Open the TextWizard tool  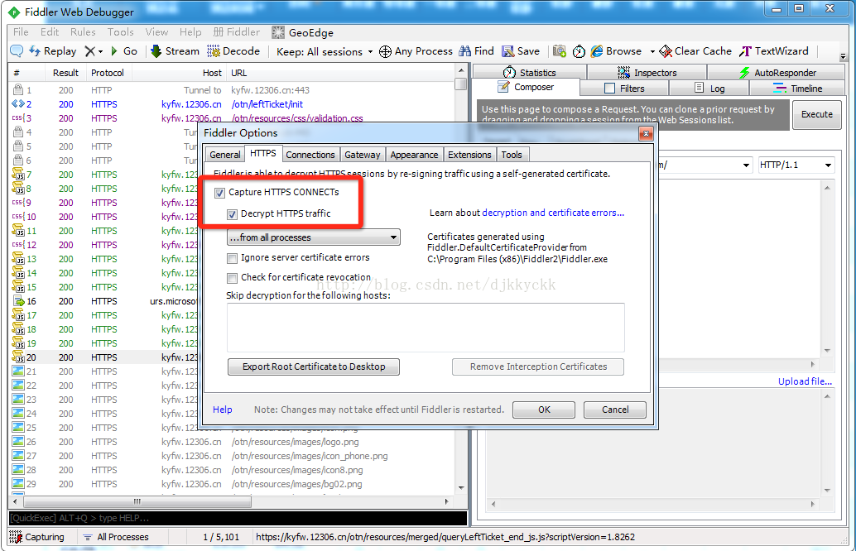(x=773, y=51)
